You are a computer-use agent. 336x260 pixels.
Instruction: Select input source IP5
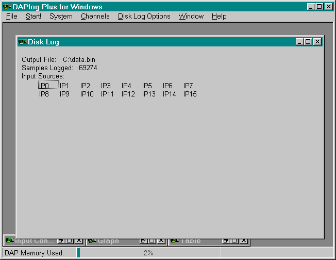tap(147, 86)
